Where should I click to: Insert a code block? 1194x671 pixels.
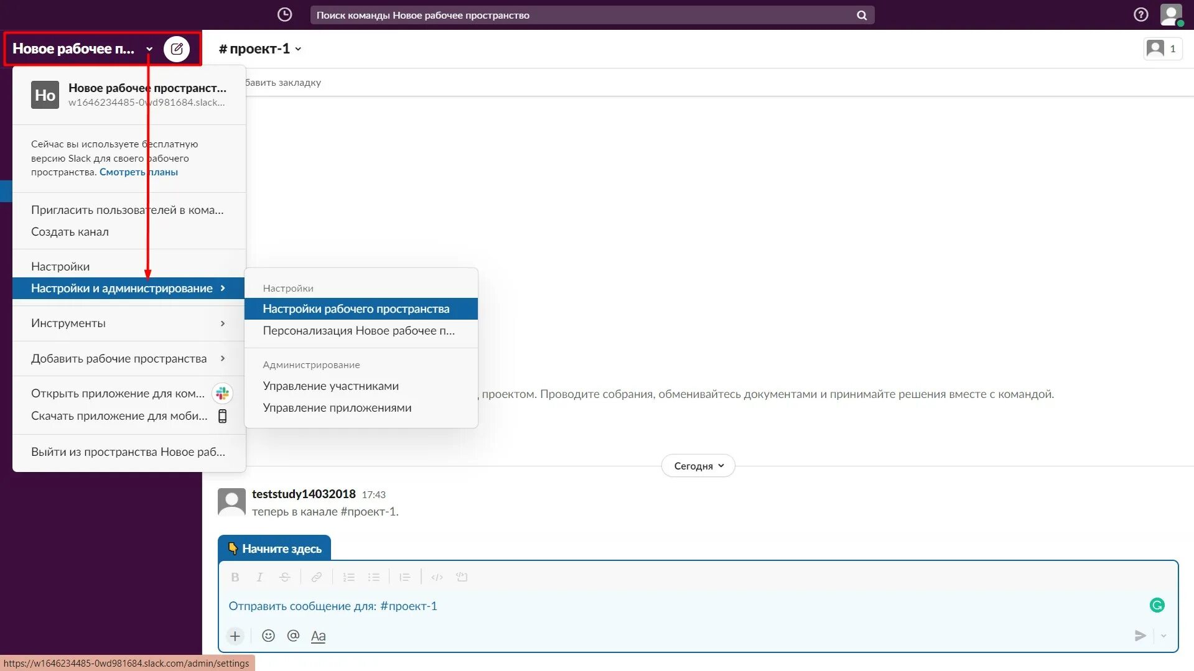pos(462,577)
